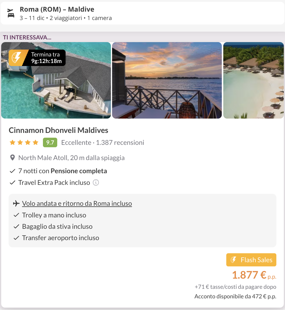Image resolution: width=285 pixels, height=310 pixels.
Task: Click the North Male Atoll location text
Action: (x=71, y=158)
